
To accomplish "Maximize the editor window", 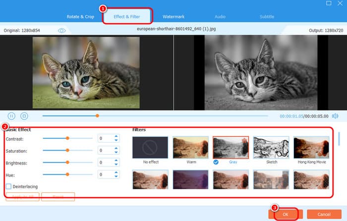I will tap(329, 3).
